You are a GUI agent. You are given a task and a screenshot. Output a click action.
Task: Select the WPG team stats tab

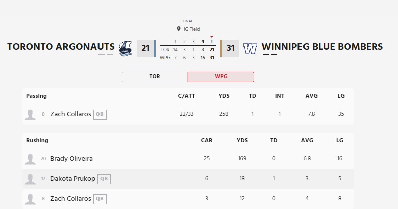(x=221, y=77)
